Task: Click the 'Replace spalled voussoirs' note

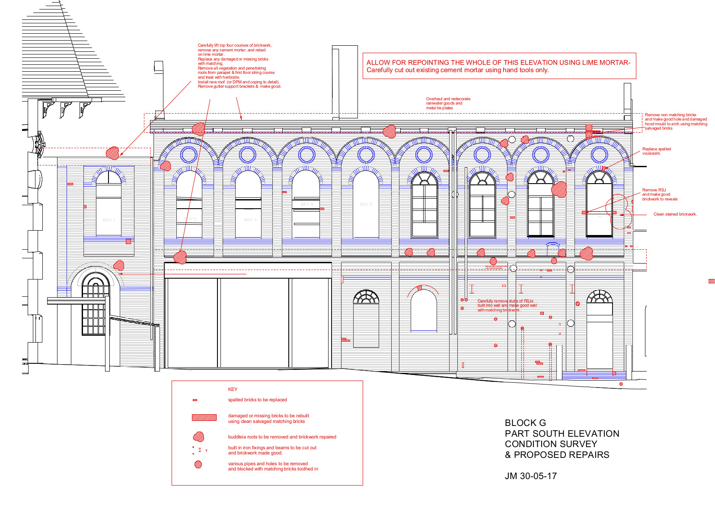Action: click(x=656, y=151)
